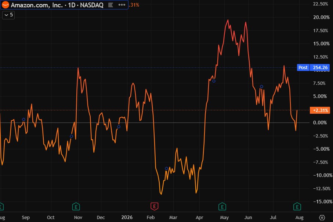Click the +2.31% current change label

pyautogui.click(x=320, y=110)
